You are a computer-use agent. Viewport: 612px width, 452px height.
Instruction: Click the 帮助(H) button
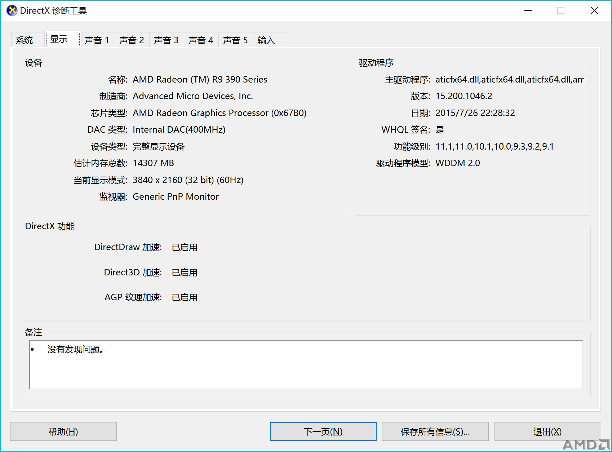[x=63, y=431]
